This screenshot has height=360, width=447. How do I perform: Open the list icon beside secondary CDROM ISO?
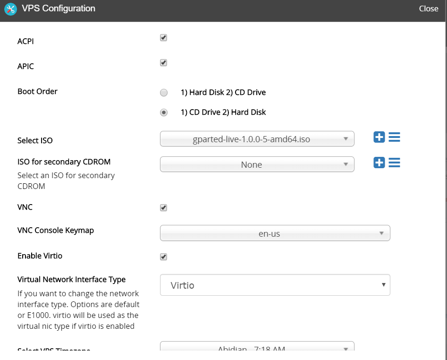coord(394,163)
